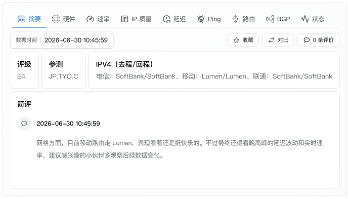The width and height of the screenshot is (349, 199).
Task: Click the E4 rating value
Action: [21, 76]
